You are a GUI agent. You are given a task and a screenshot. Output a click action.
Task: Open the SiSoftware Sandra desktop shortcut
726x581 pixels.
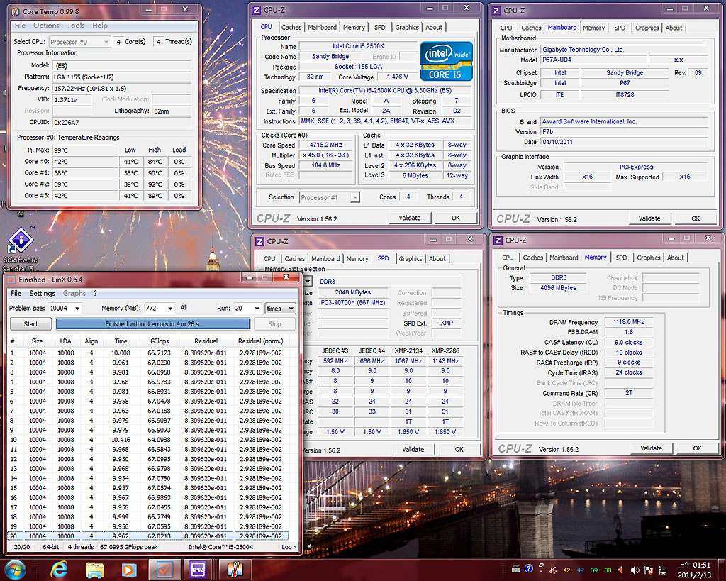click(x=21, y=249)
